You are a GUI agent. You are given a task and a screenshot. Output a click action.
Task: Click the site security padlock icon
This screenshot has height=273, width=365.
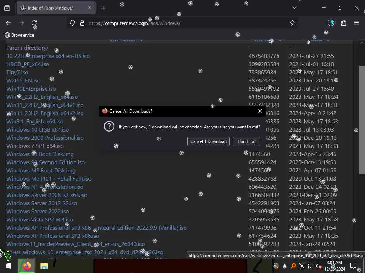point(82,23)
